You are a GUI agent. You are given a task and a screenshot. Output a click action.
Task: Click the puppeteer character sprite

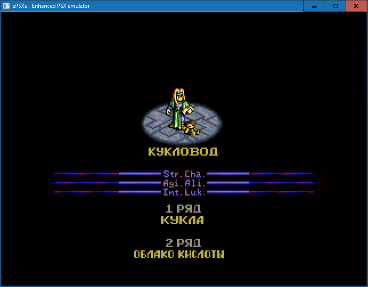pyautogui.click(x=179, y=109)
